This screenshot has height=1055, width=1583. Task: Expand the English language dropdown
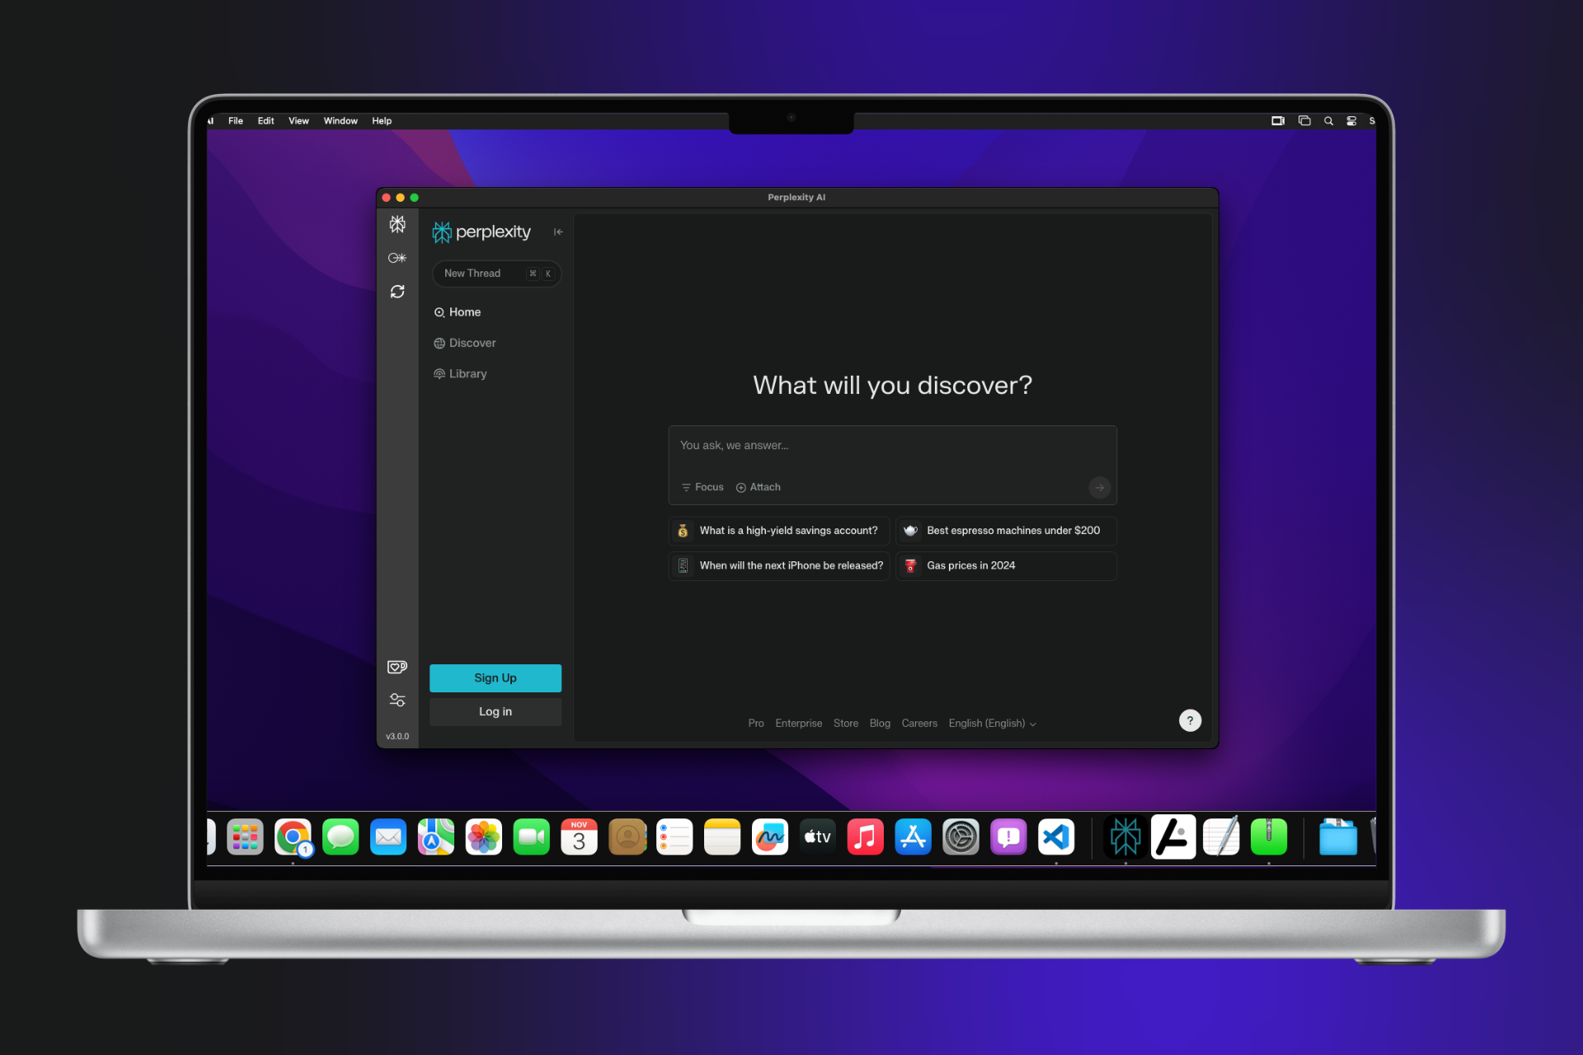pyautogui.click(x=992, y=723)
